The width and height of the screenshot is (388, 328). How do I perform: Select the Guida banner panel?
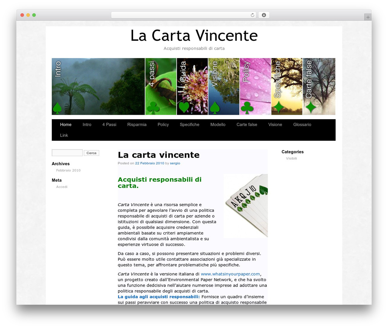[x=192, y=87]
